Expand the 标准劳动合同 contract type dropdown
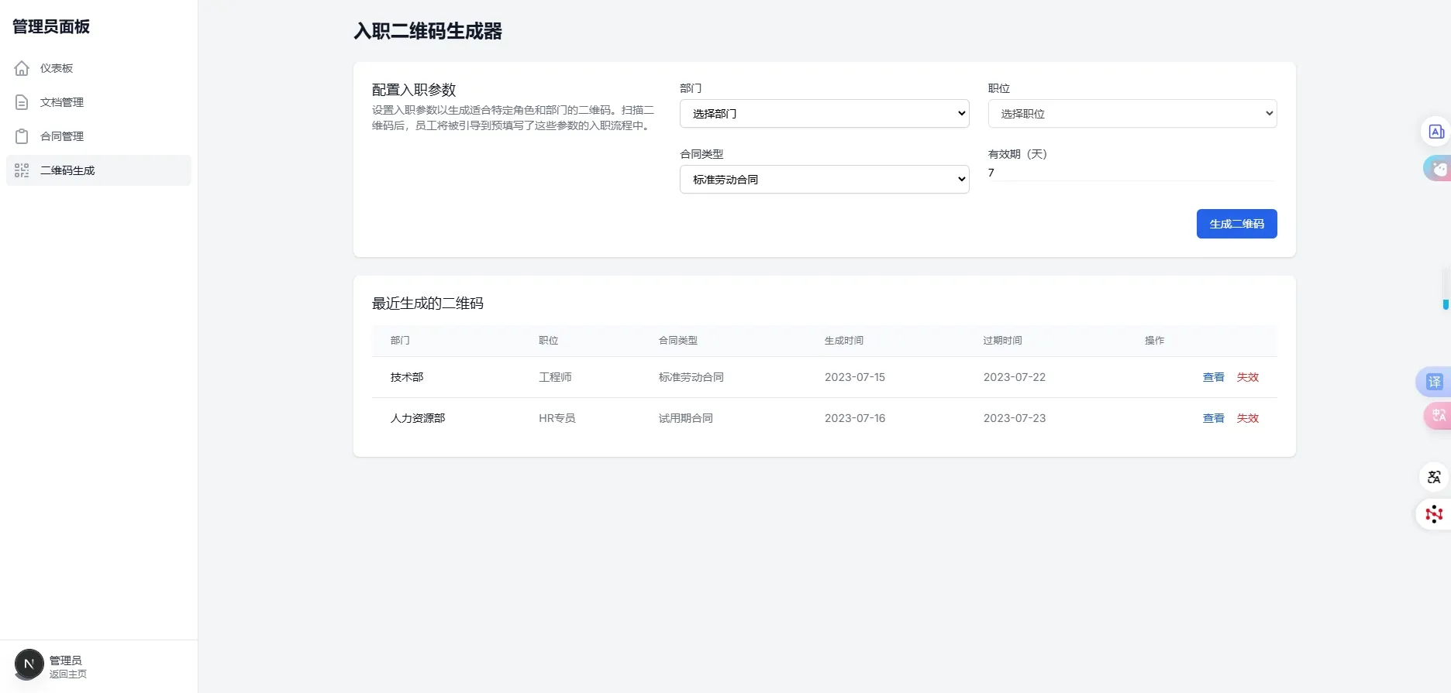 824,180
